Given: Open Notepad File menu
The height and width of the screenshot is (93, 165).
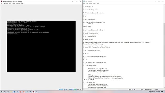Looking at the screenshot, I should 84,4.
